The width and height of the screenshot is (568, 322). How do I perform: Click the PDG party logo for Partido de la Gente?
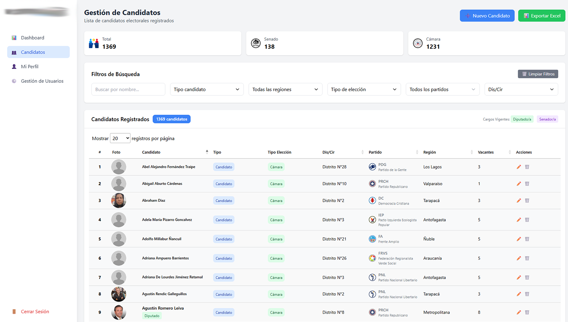pos(372,167)
